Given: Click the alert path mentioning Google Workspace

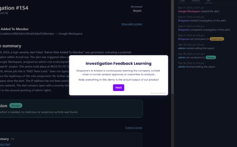Looking at the screenshot, I should coord(41,34).
